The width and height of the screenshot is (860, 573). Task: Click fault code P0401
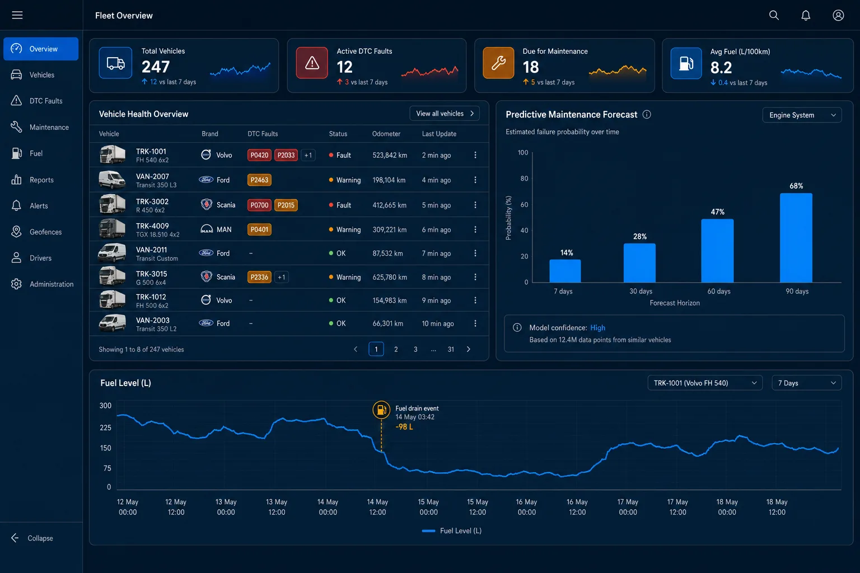click(259, 229)
